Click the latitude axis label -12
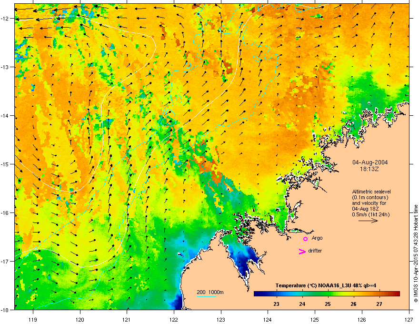This screenshot has height=324, width=419. pyautogui.click(x=5, y=19)
